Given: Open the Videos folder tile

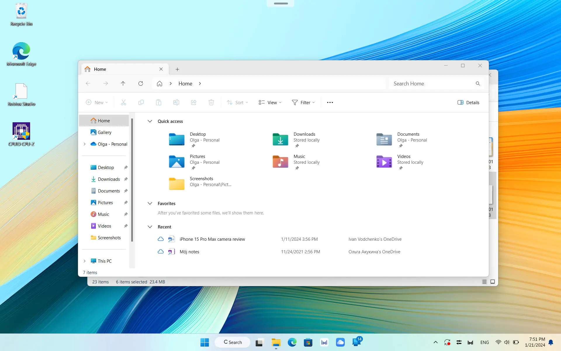Looking at the screenshot, I should 400,162.
